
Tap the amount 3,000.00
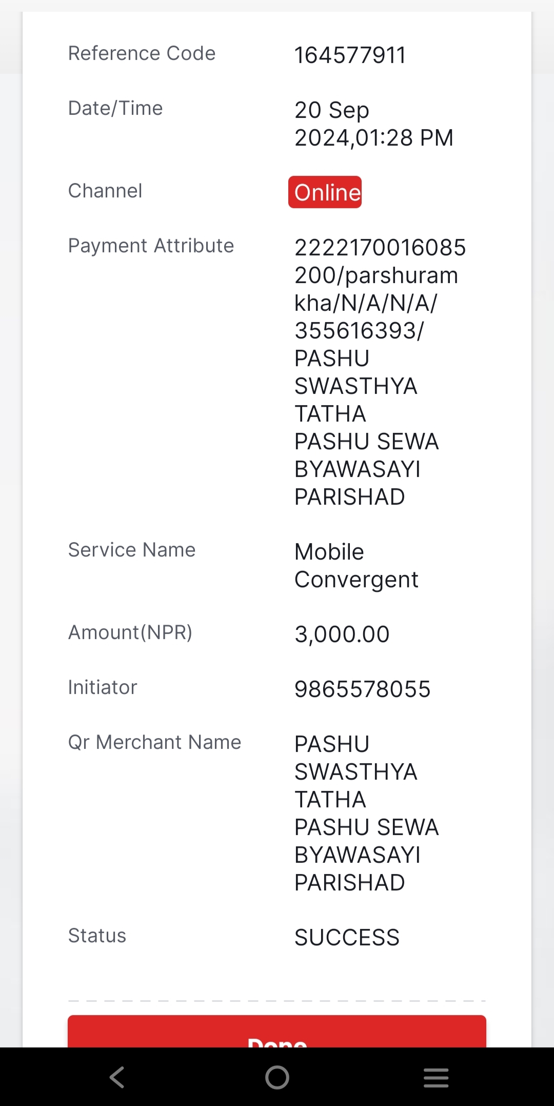pos(342,634)
